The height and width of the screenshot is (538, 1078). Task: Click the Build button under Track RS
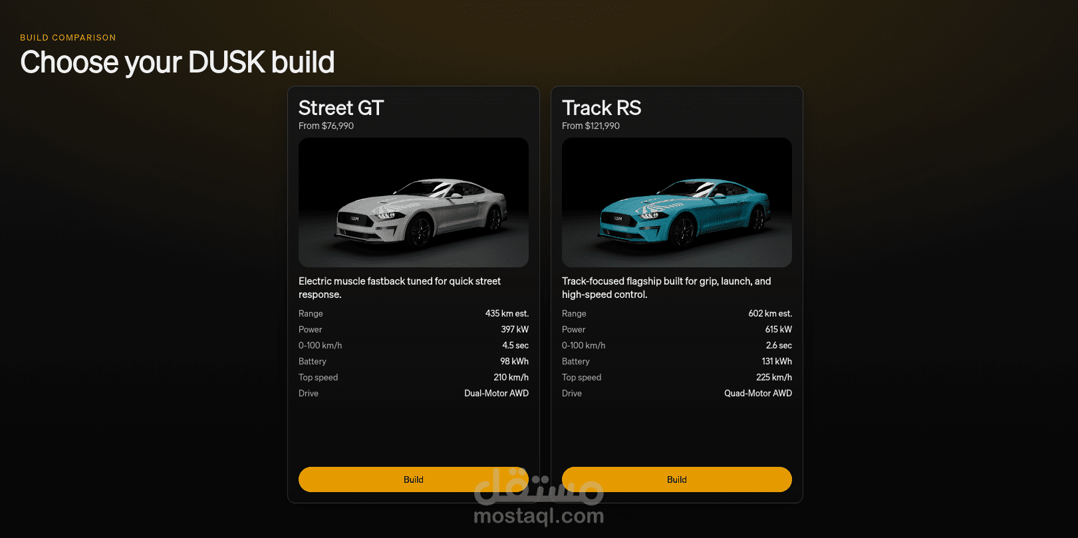pyautogui.click(x=676, y=479)
